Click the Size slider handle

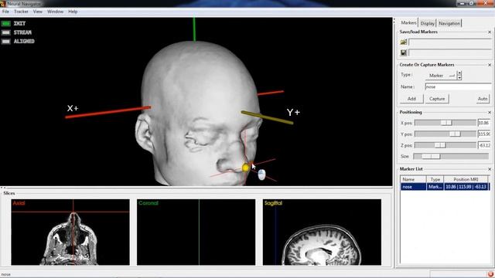coord(431,156)
